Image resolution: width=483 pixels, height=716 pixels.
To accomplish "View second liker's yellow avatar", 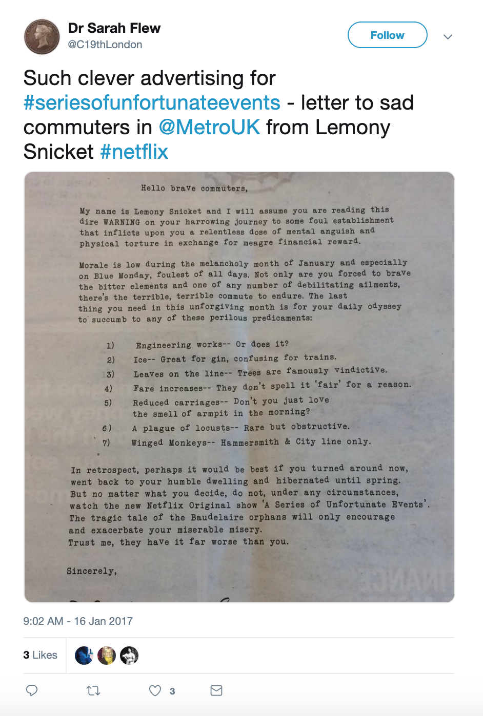I will 107,656.
